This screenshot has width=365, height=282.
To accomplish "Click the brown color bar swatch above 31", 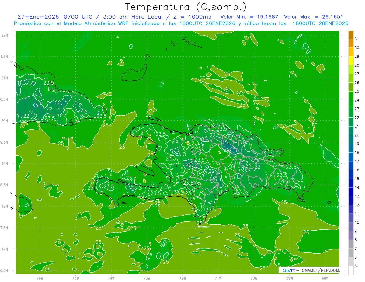I will pos(351,34).
